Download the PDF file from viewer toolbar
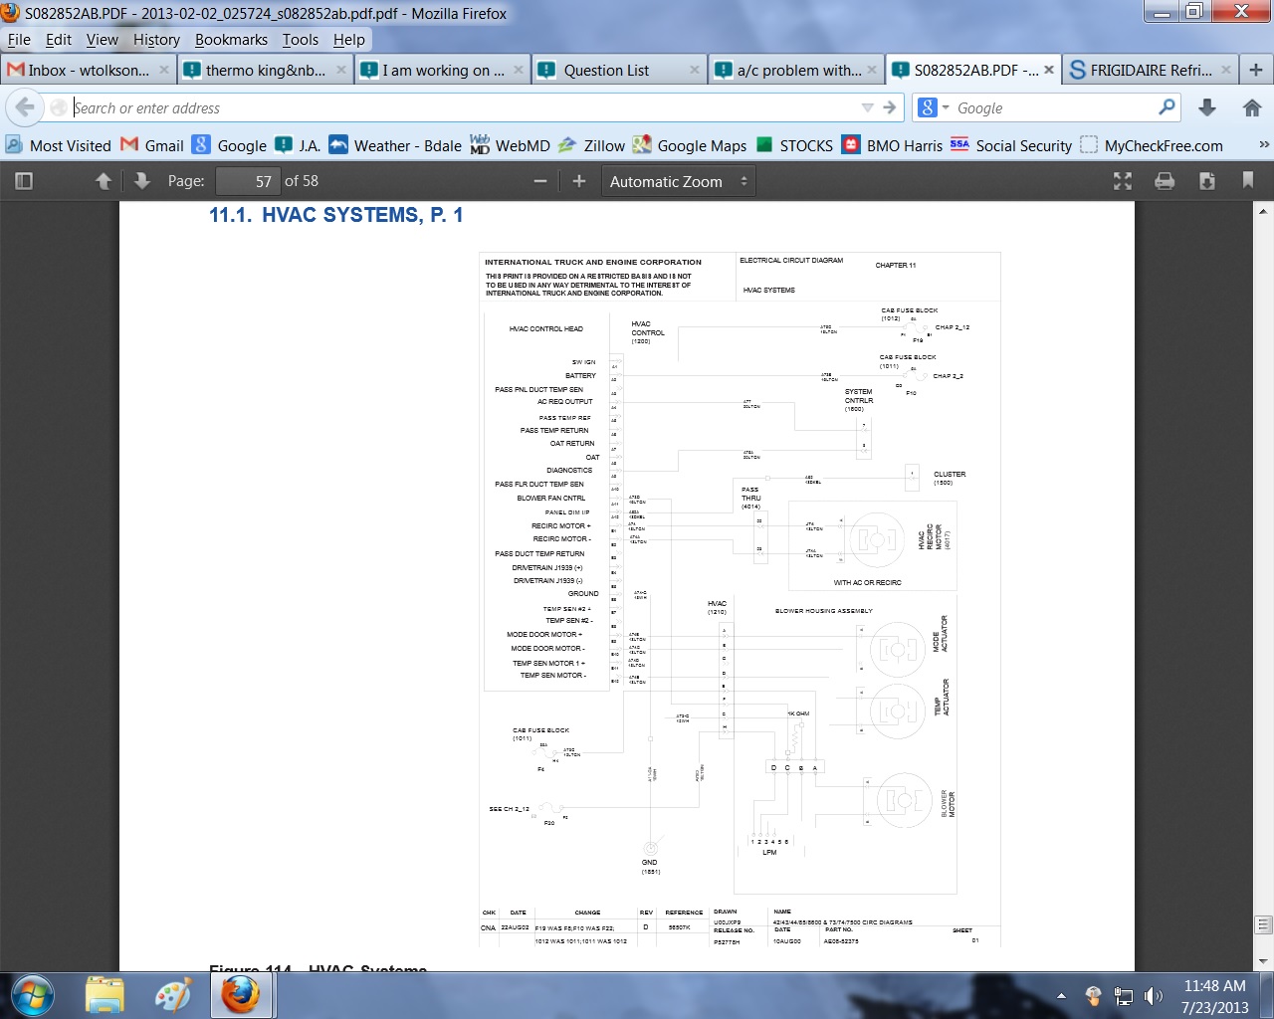 (1207, 181)
